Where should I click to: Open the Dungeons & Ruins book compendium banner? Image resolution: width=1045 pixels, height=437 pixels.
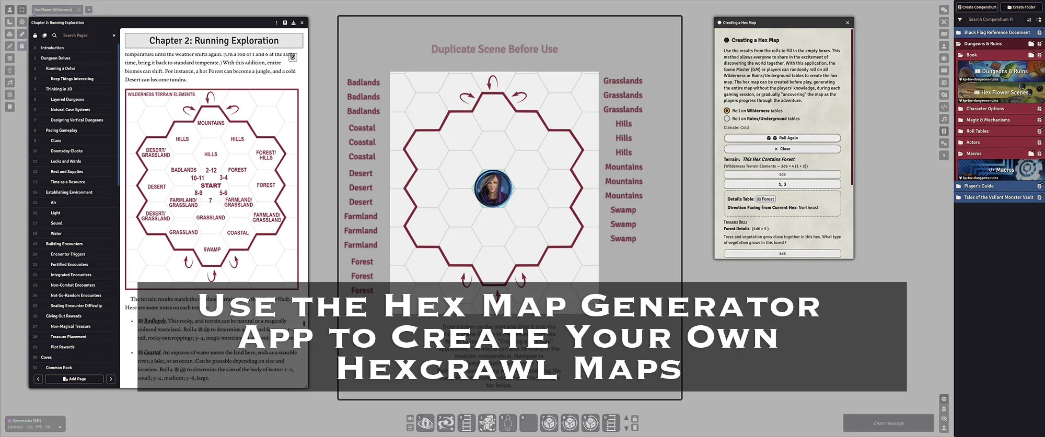click(x=1000, y=72)
